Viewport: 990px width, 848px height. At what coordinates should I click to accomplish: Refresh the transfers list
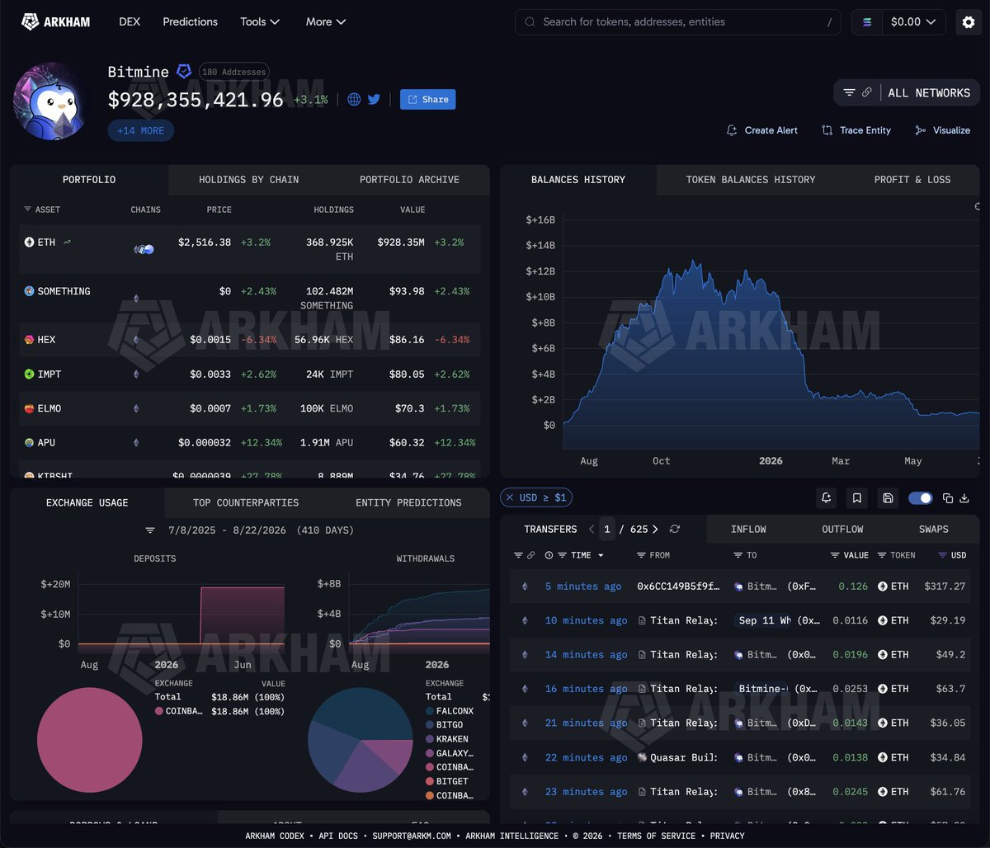(x=675, y=529)
